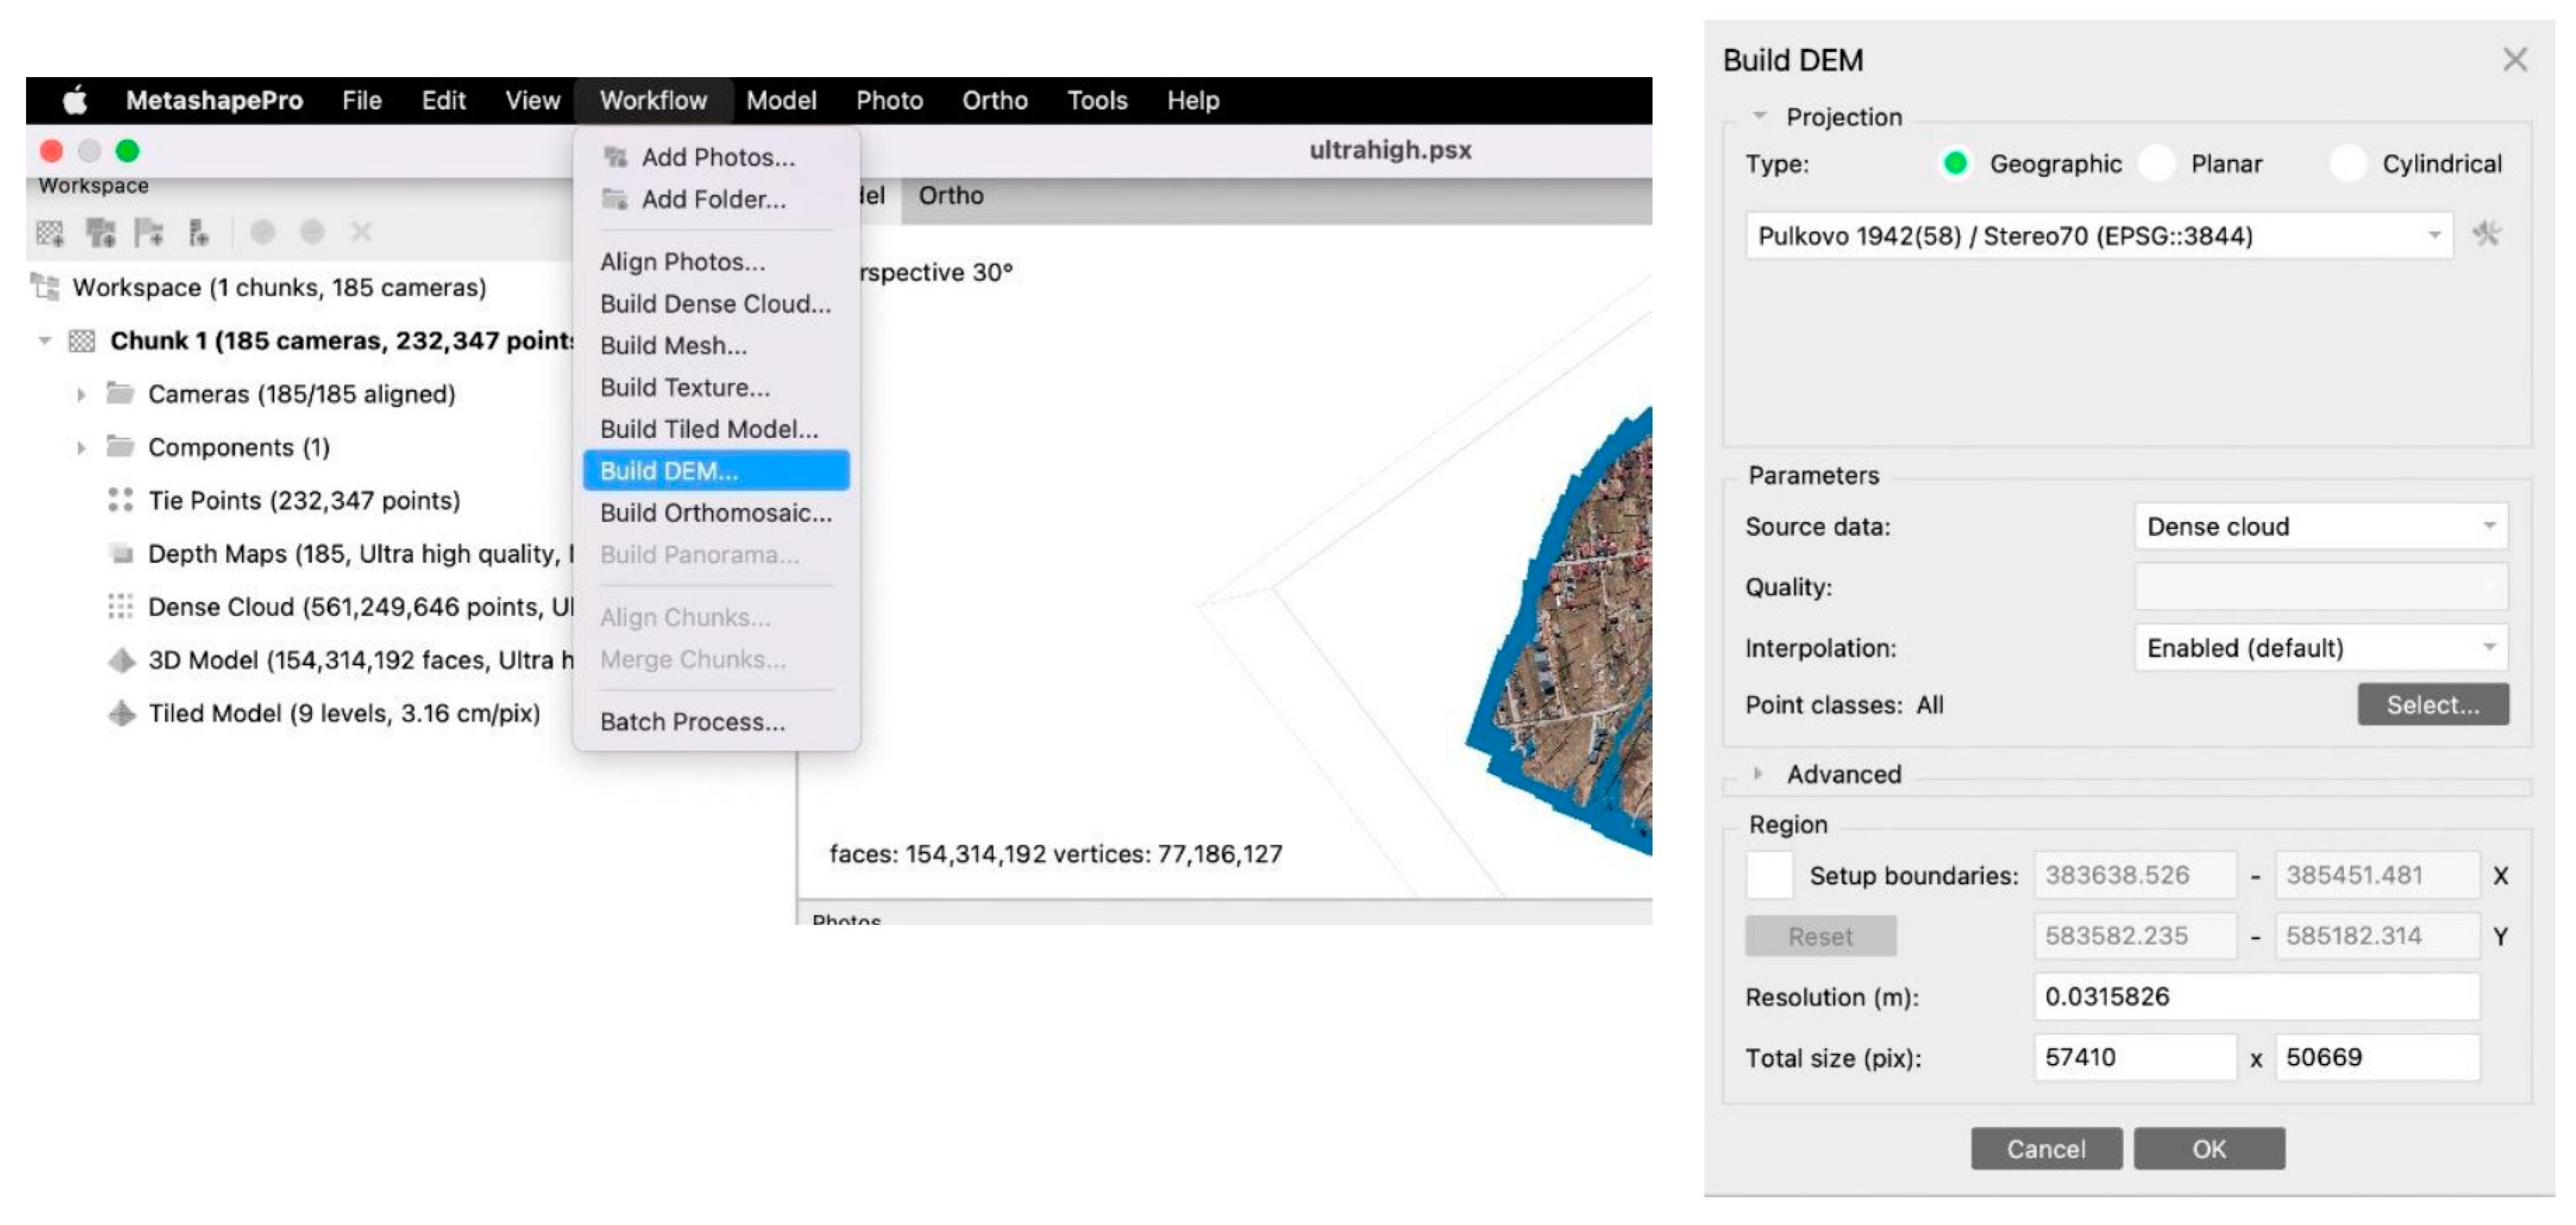Select the Planar projection type
The image size is (2576, 1225).
click(2157, 164)
